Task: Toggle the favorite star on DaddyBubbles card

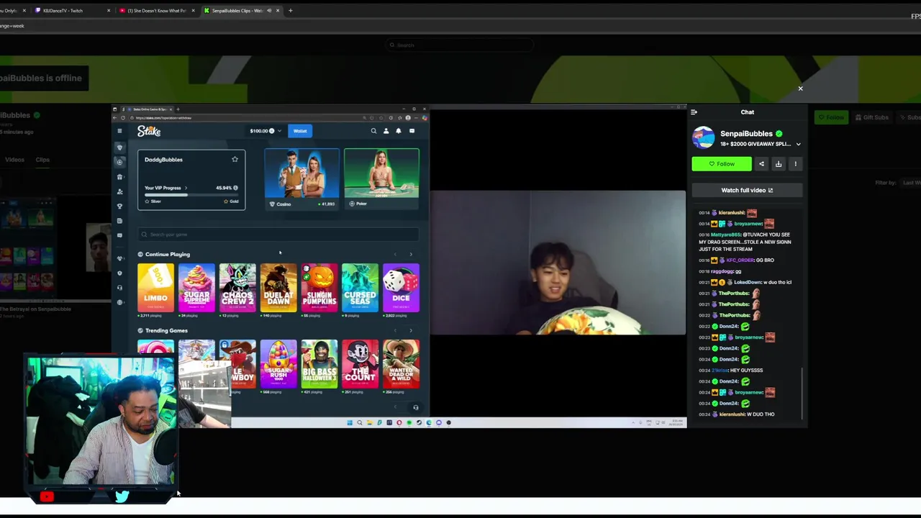Action: [235, 159]
